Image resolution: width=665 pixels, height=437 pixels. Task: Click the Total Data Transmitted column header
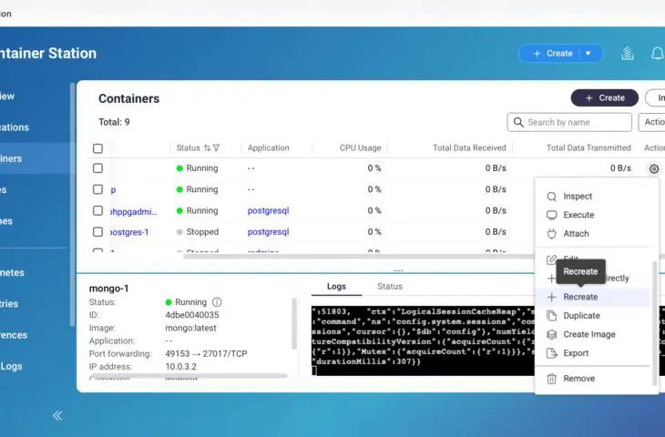click(588, 147)
